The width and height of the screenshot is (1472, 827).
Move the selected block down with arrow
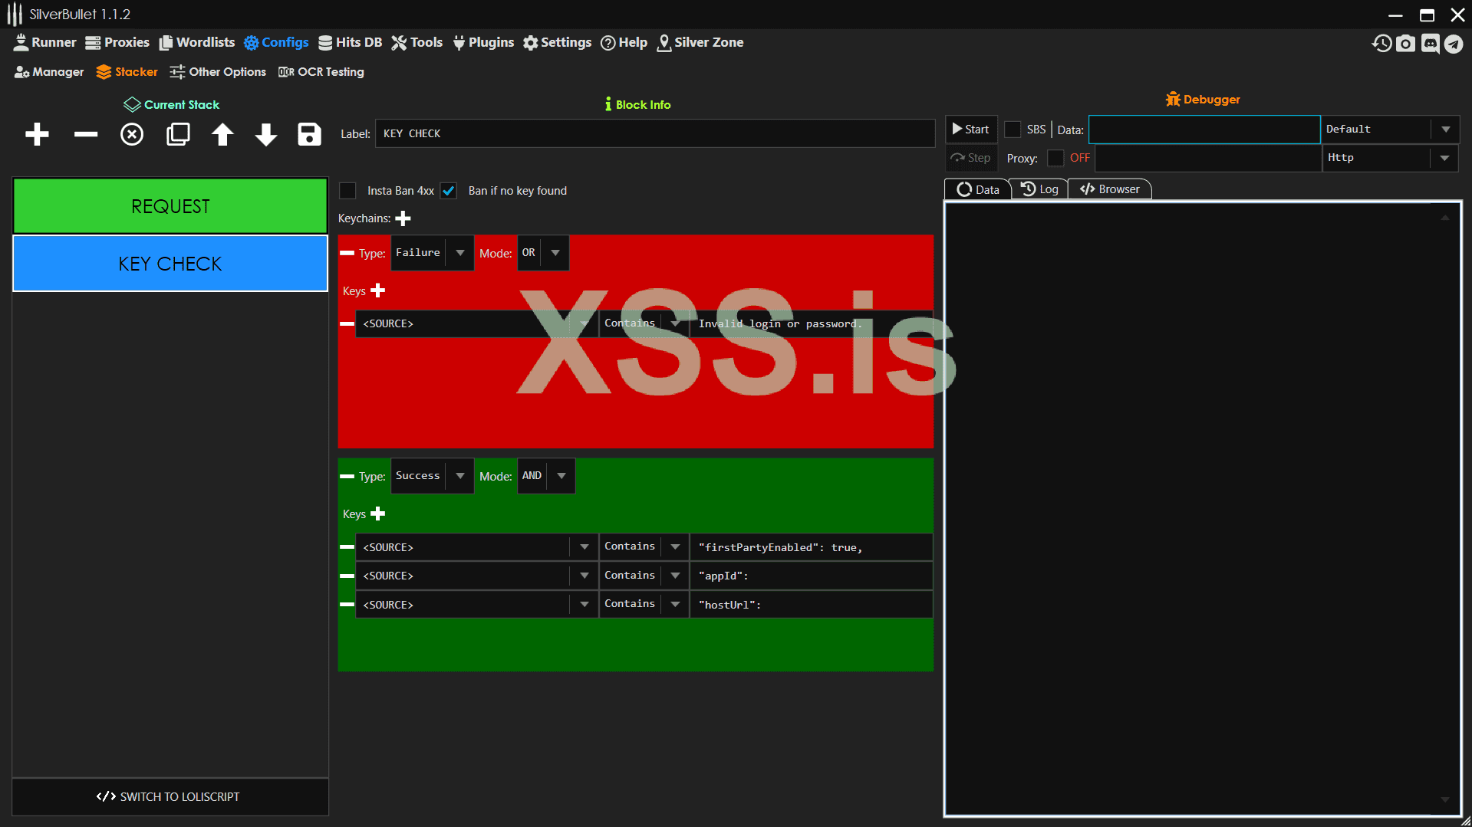click(265, 134)
